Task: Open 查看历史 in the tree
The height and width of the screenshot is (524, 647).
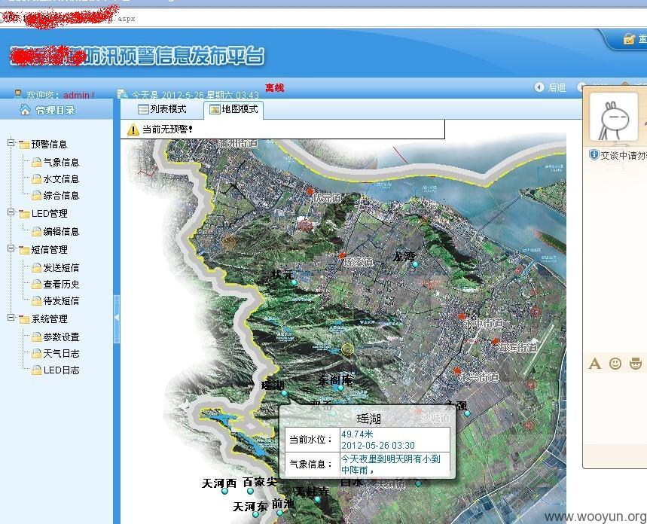Action: click(x=61, y=285)
